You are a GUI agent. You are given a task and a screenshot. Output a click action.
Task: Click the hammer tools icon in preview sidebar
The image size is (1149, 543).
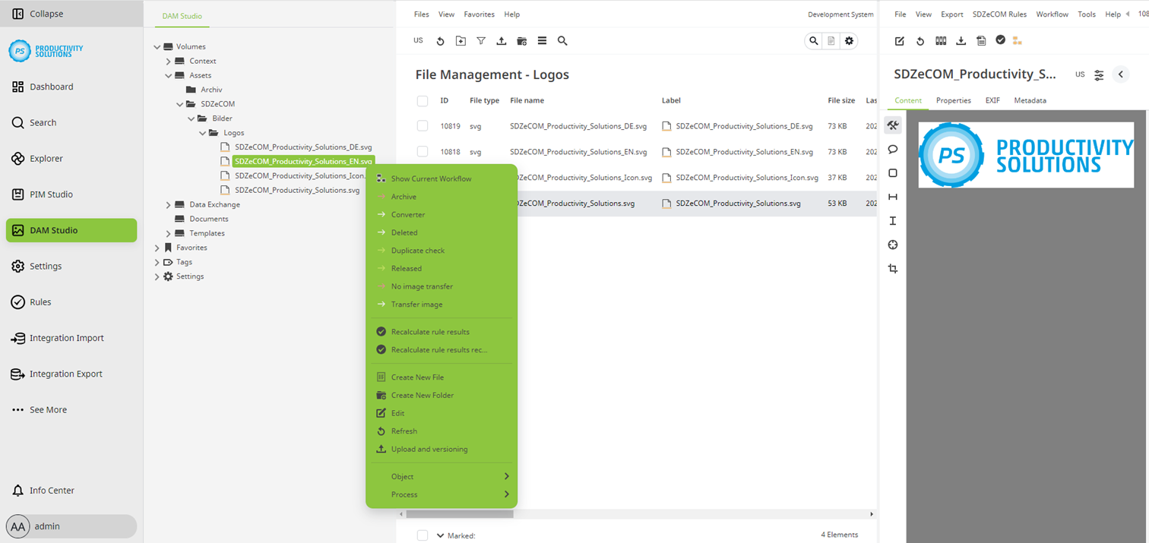(893, 125)
